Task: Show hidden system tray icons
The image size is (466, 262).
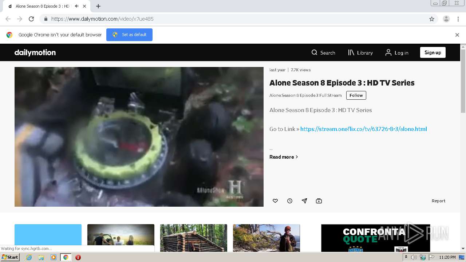Action: (x=406, y=257)
